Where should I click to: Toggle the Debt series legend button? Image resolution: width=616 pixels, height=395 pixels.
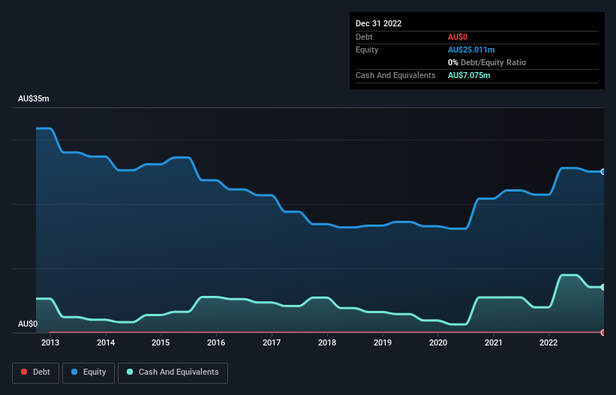(35, 372)
